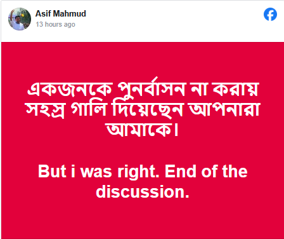
Task: Click the word 'was' in post
Action: coord(96,172)
